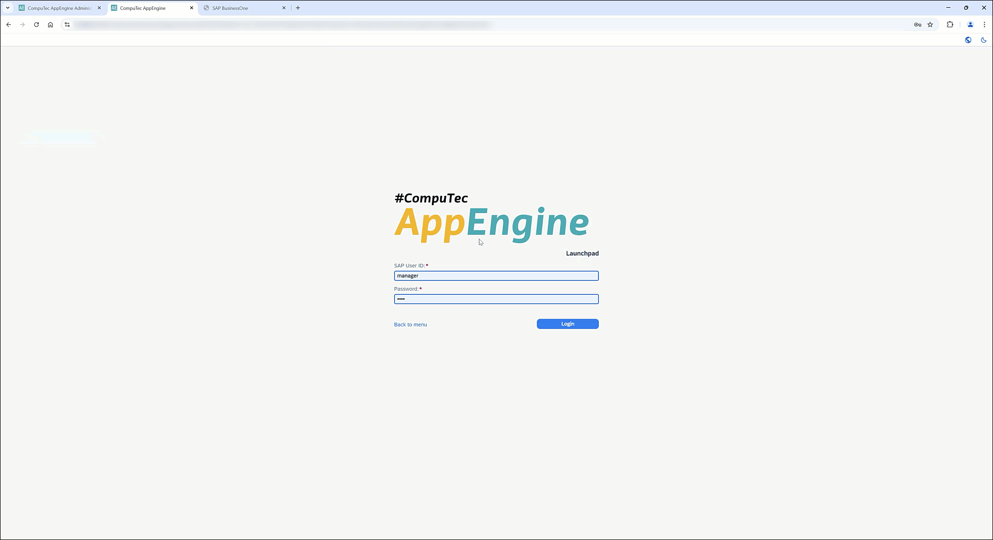This screenshot has height=540, width=993.
Task: Switch to CompuTec AppEngine Administration tab
Action: pos(59,8)
